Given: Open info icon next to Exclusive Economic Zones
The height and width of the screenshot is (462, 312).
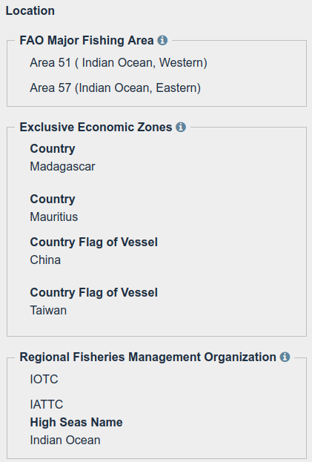Looking at the screenshot, I should [x=181, y=127].
